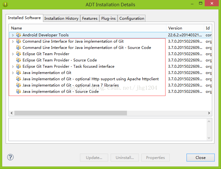Screen dimensions: 221x169
Task: Close window using the red X button
Action: (x=212, y=3)
